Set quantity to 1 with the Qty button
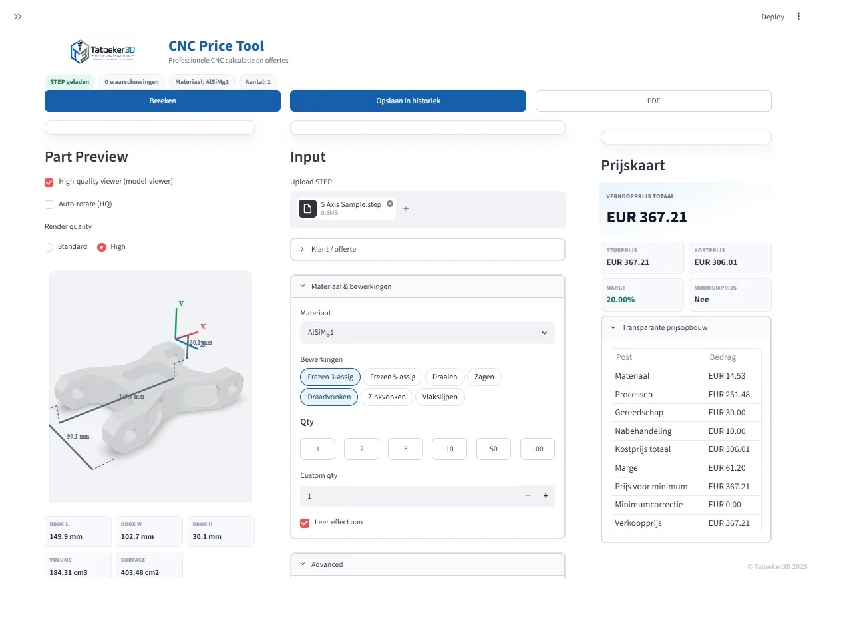Viewport: 843px width, 627px height. click(x=317, y=449)
